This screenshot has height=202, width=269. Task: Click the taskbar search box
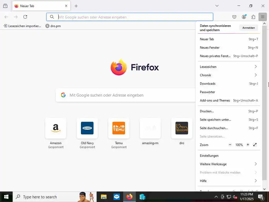click(x=55, y=197)
